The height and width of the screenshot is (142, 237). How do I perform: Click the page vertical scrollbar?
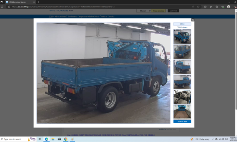click(x=236, y=60)
